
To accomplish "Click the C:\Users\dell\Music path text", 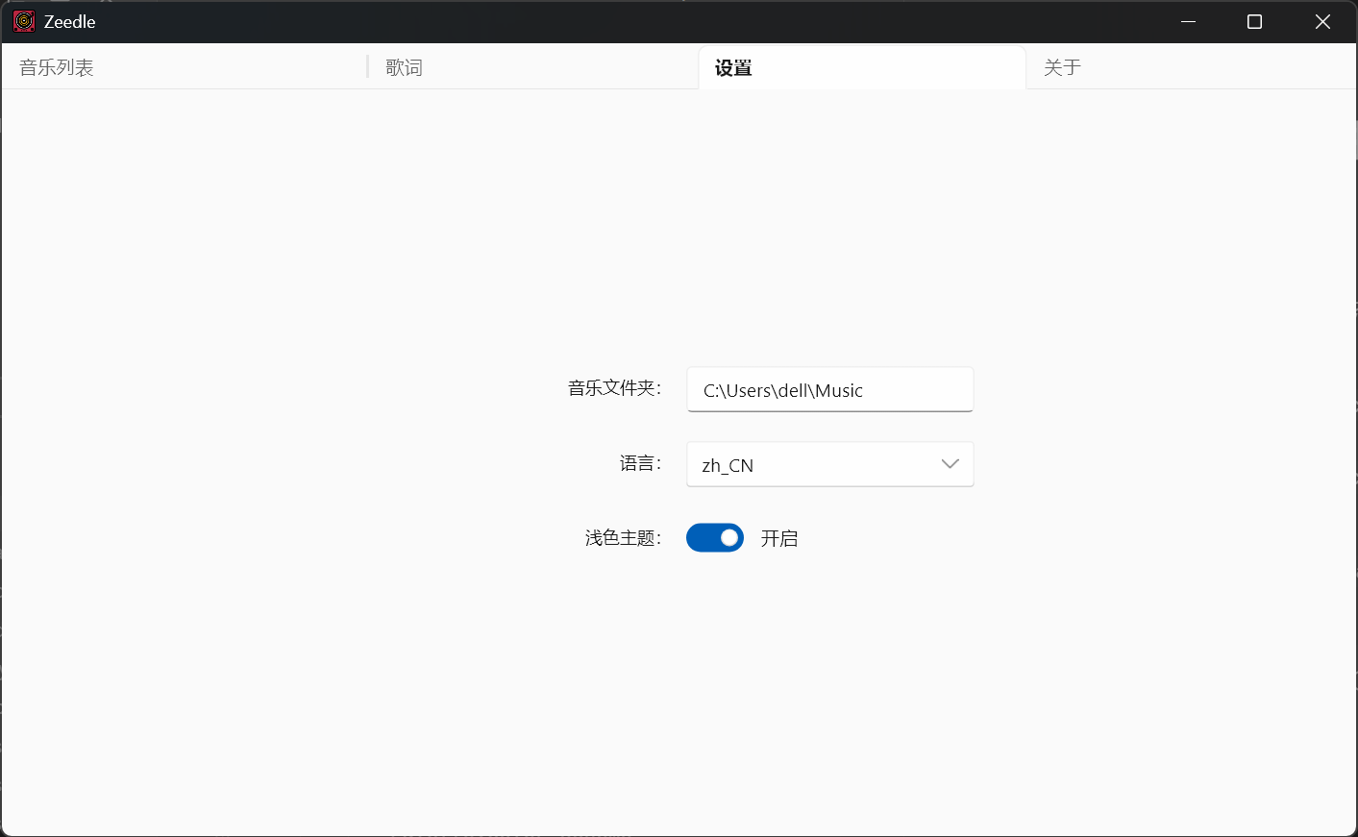I will coord(782,390).
